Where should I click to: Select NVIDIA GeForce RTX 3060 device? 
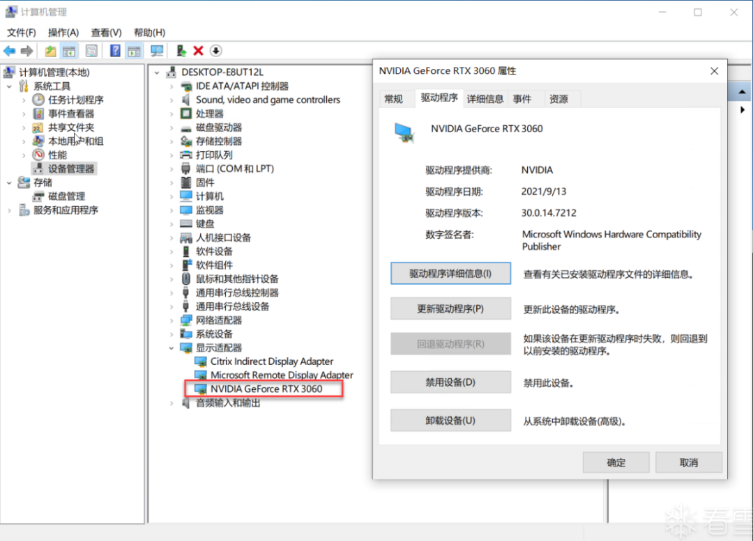pyautogui.click(x=266, y=389)
